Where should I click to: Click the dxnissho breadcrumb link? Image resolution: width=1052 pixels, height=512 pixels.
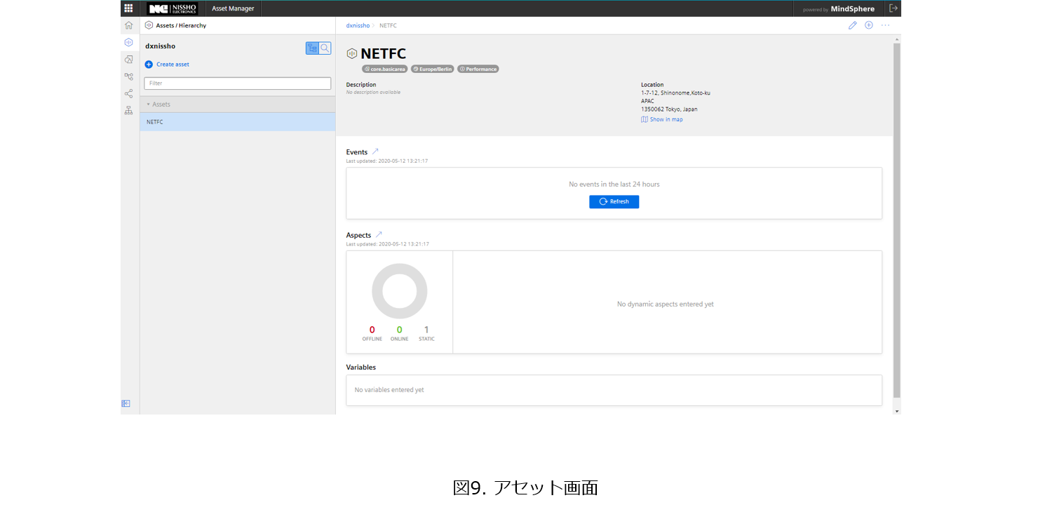(x=358, y=25)
